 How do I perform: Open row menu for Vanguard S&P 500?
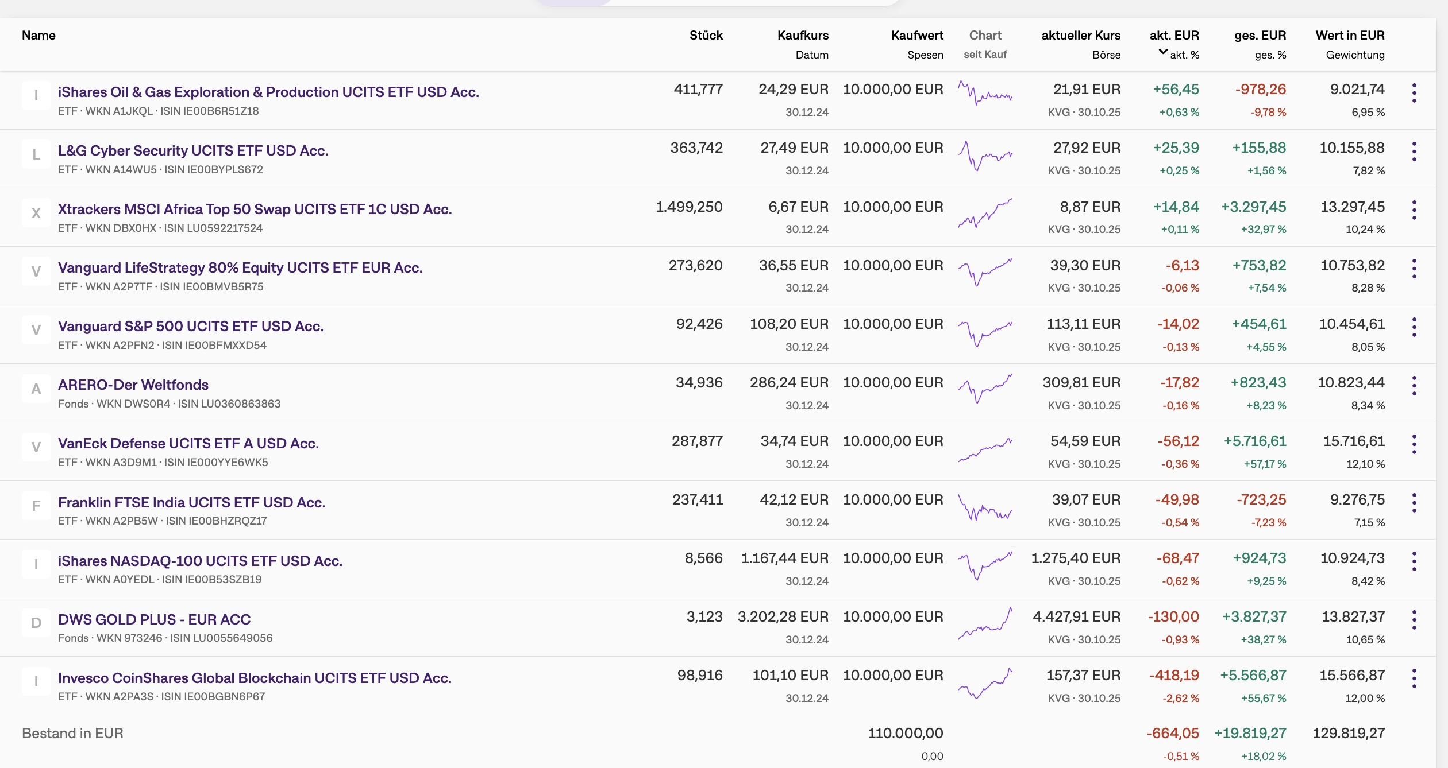pos(1414,327)
